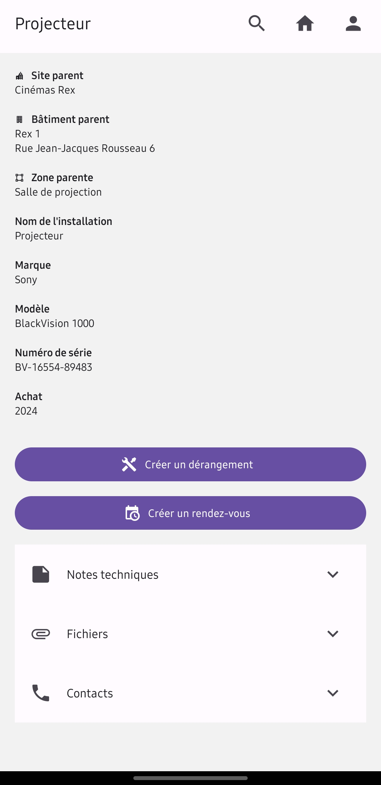Click the Site parent building icon
The height and width of the screenshot is (785, 381).
click(19, 76)
